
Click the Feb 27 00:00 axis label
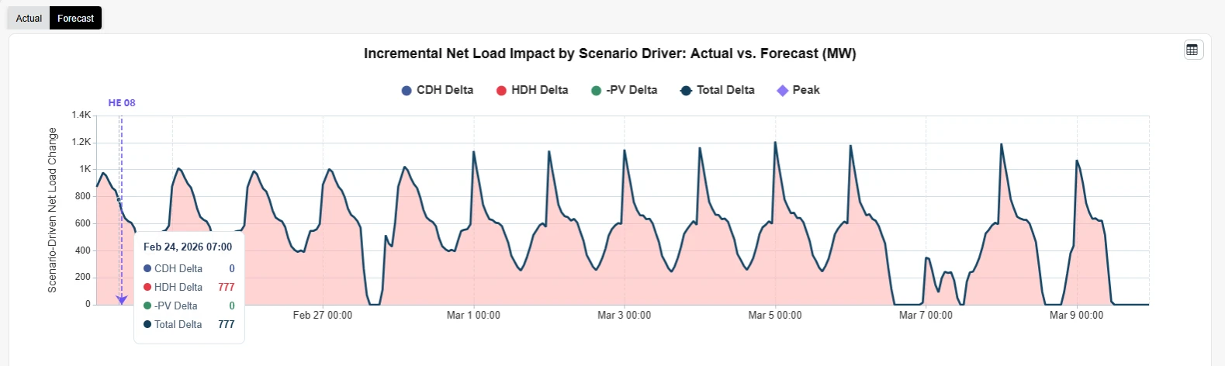(x=323, y=315)
